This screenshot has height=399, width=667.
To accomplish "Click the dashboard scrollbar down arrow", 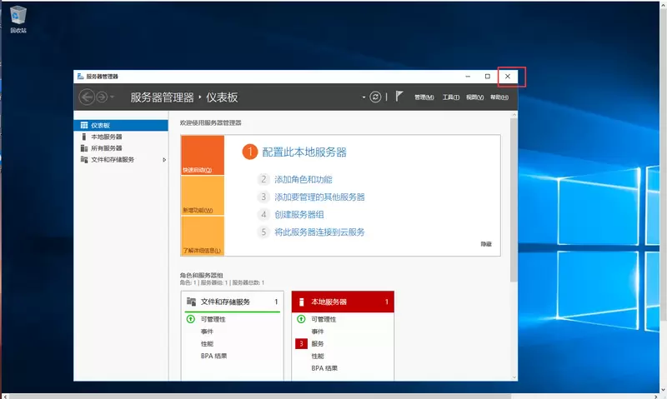I will [514, 377].
